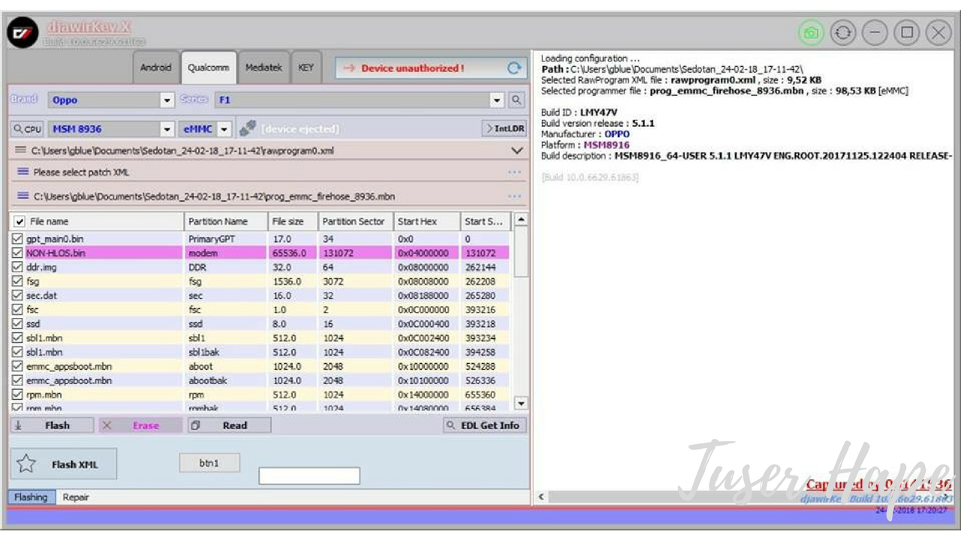
Task: Sort by the File size column header
Action: click(x=293, y=221)
